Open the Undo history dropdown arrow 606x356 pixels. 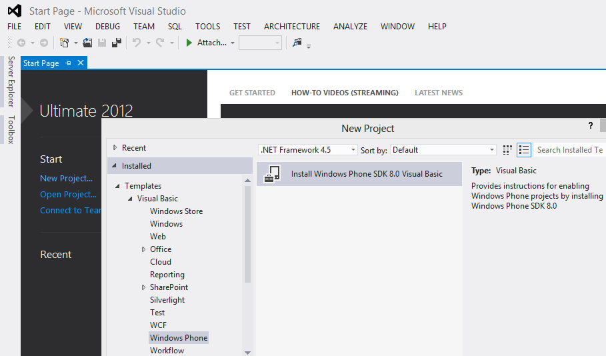pos(149,43)
